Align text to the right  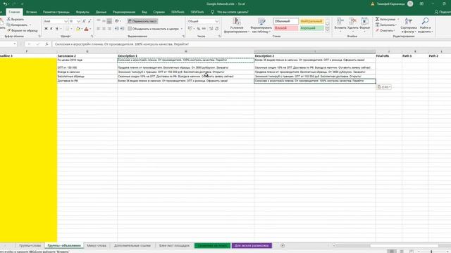coord(110,29)
